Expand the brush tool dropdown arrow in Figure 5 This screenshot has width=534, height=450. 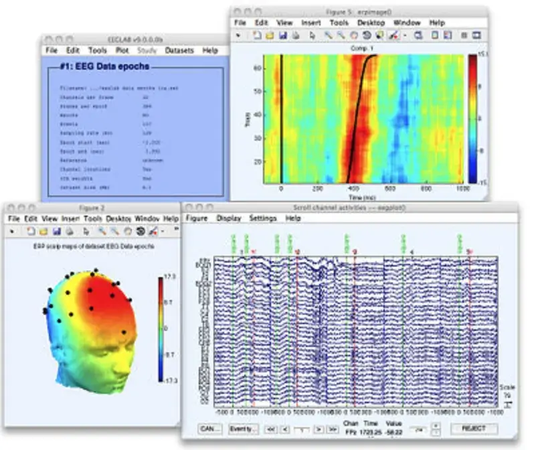coord(405,35)
